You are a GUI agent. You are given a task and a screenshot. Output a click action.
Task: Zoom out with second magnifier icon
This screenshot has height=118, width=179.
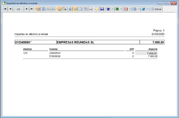pos(53,9)
